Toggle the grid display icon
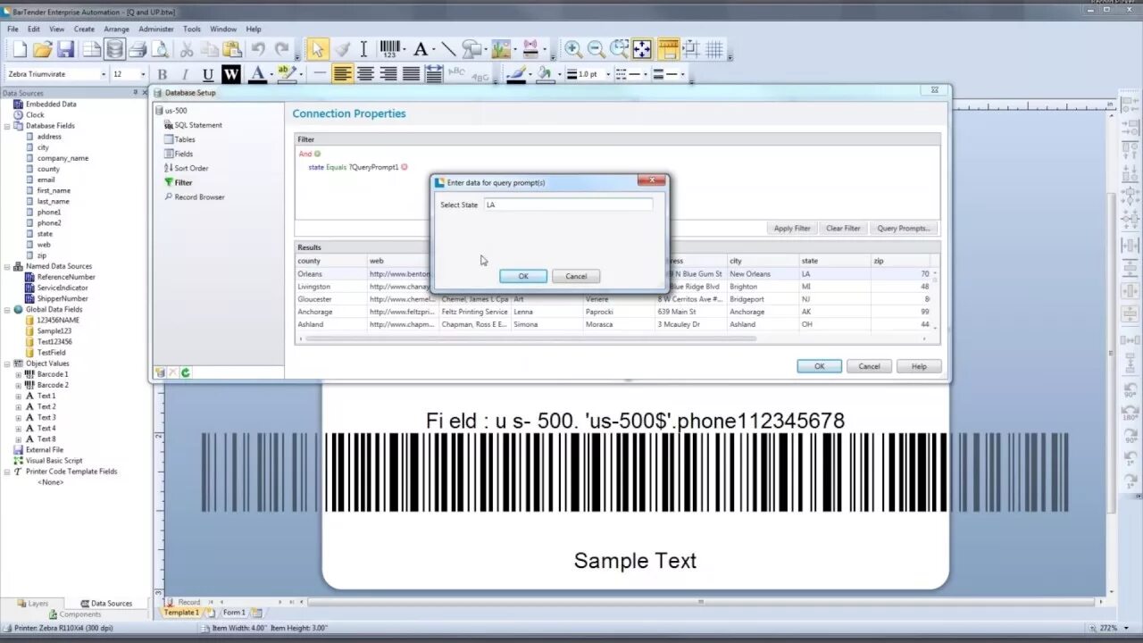1143x643 pixels. click(714, 50)
